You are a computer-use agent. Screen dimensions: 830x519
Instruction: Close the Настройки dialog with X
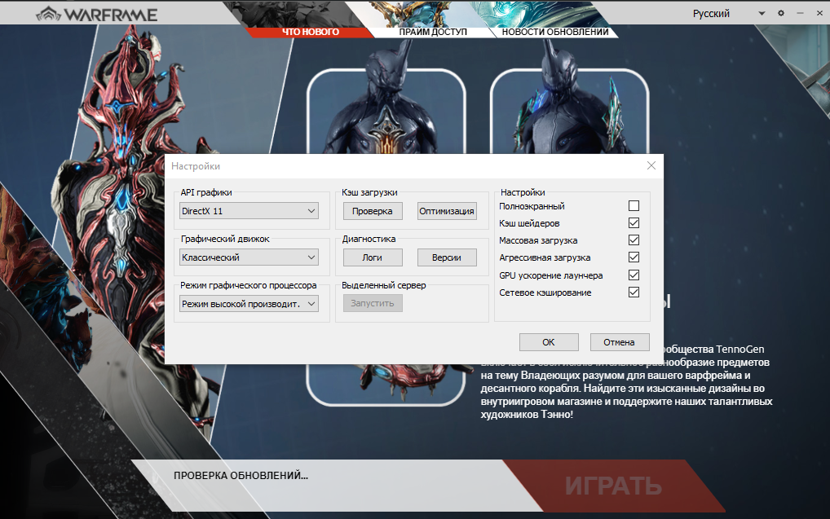(651, 165)
